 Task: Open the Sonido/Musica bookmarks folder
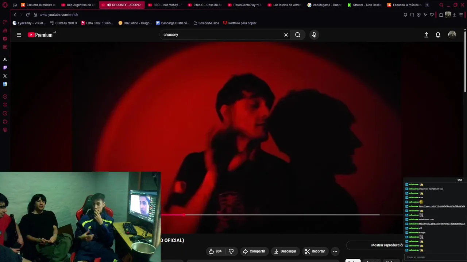point(206,23)
